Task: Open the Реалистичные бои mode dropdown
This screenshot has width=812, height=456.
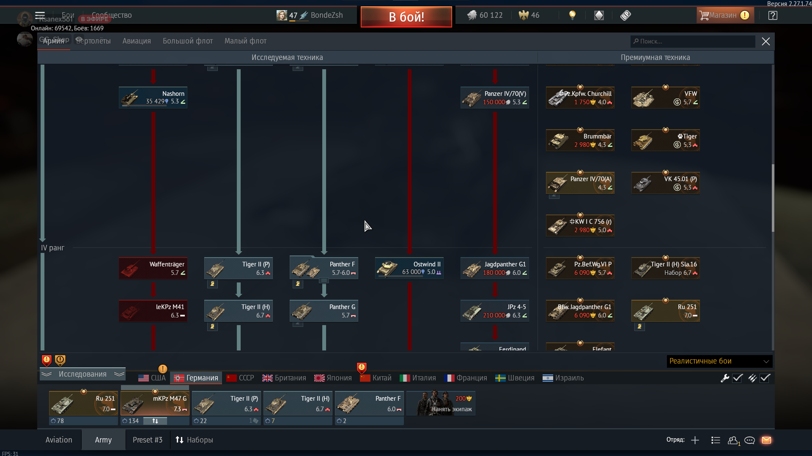Action: [719, 361]
